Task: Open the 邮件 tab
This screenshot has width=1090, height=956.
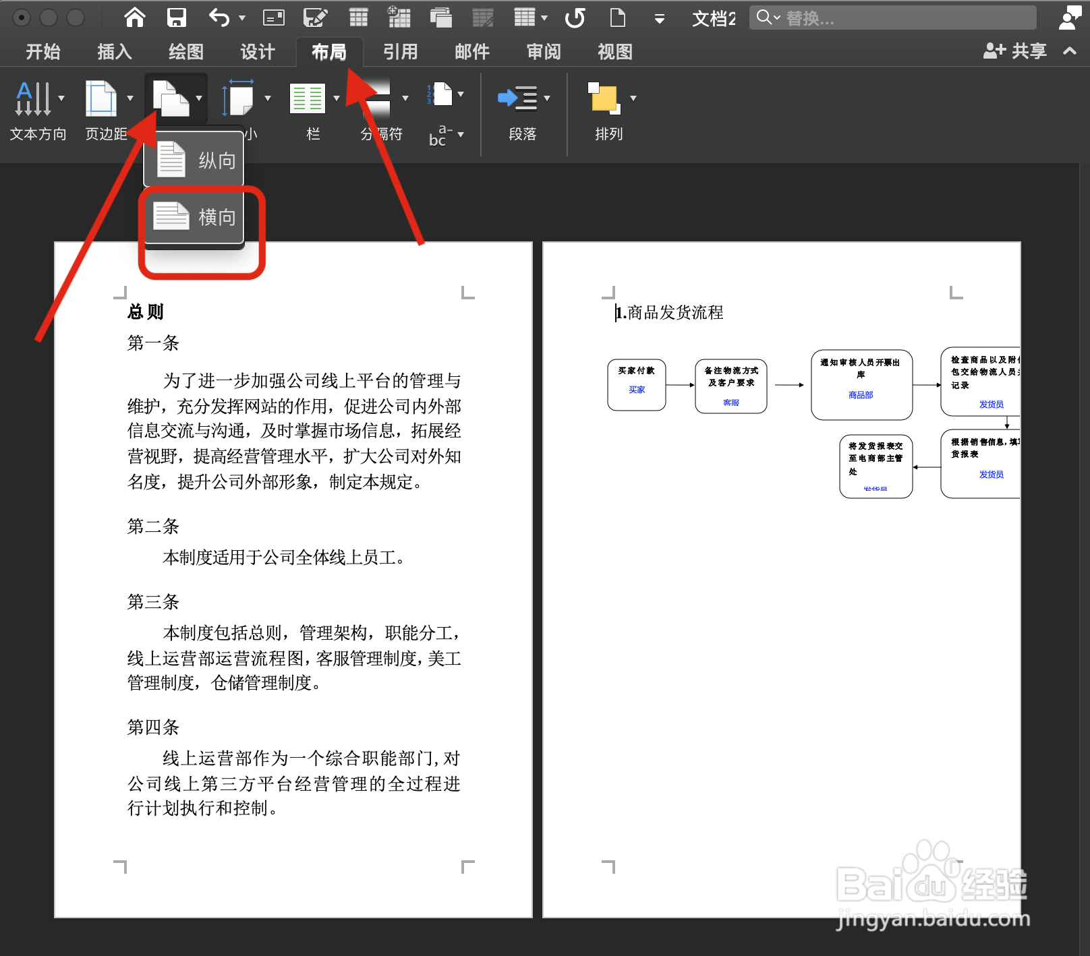Action: (x=472, y=51)
